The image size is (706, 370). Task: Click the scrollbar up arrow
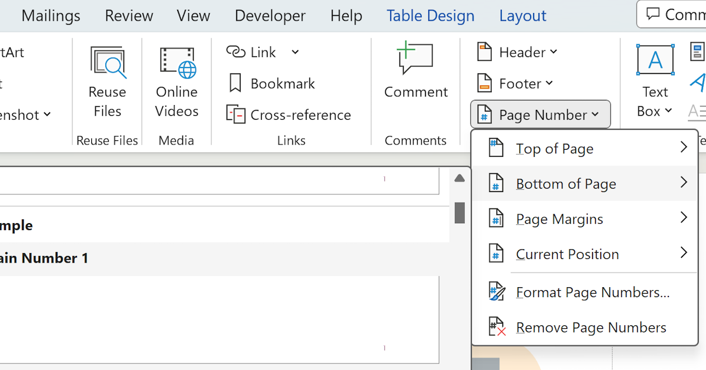tap(460, 179)
